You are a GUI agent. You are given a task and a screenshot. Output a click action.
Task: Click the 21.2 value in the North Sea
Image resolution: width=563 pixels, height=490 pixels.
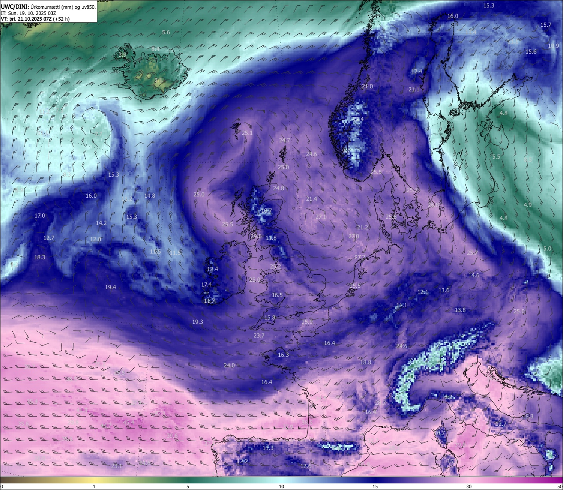click(362, 228)
